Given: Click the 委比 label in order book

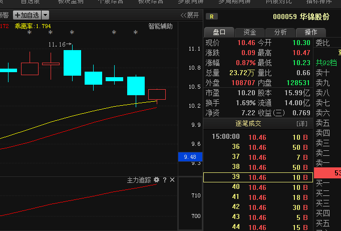Looking at the screenshot, I should click(x=322, y=43).
